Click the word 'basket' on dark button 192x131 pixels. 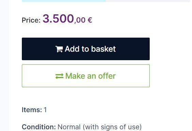point(103,49)
